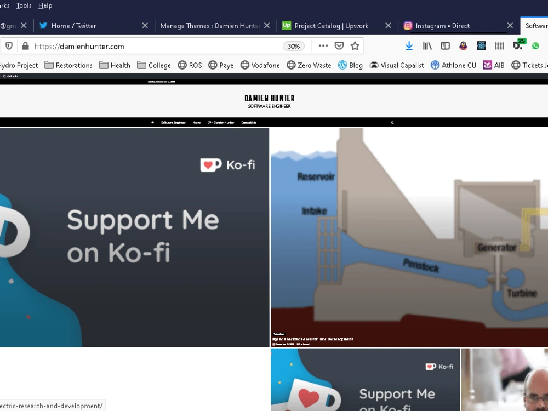Open the Health bookmarks folder
This screenshot has width=548, height=411.
point(115,65)
